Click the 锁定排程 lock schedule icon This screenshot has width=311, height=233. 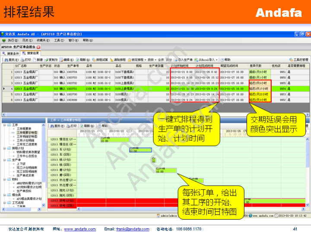coord(130,60)
